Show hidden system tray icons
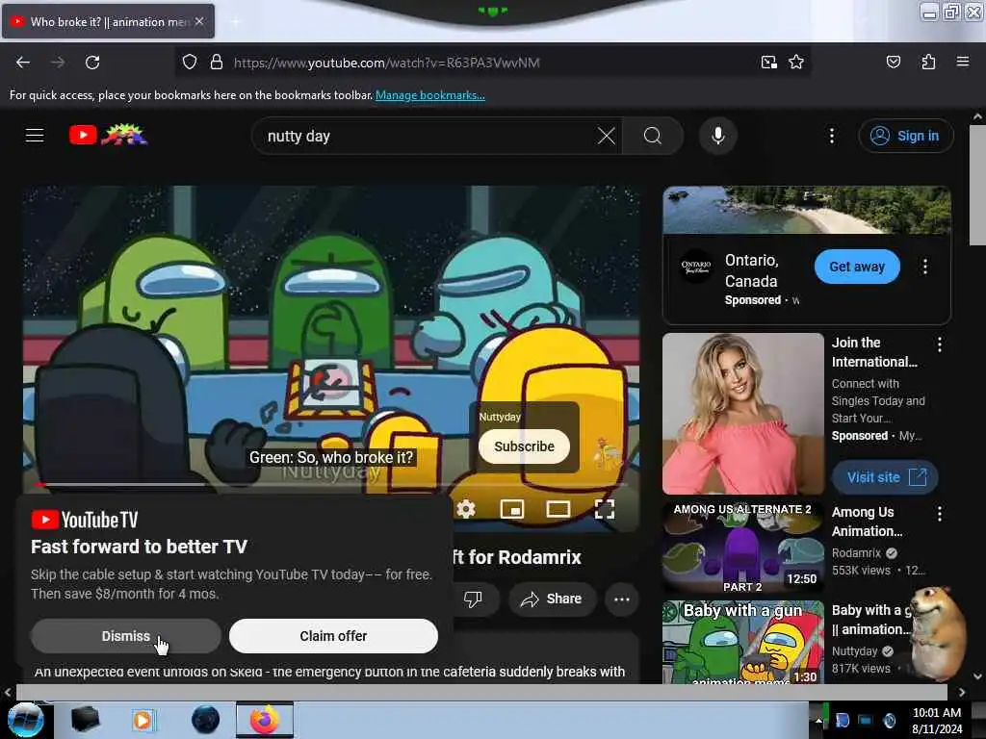The image size is (986, 739). 818,721
